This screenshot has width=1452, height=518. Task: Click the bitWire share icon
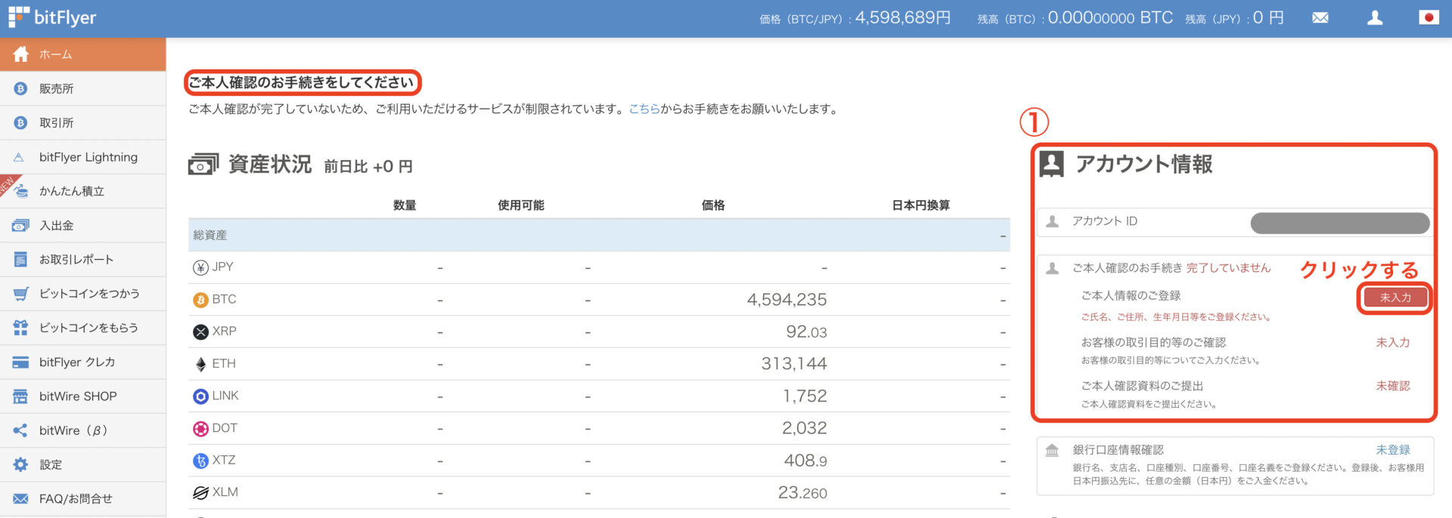(20, 430)
